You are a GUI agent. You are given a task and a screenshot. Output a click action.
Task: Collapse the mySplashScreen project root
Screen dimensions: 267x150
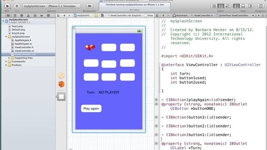click(x=3, y=21)
